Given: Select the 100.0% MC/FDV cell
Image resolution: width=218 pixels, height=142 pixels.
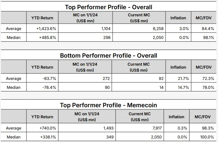Looking at the screenshot, I should (207, 137).
